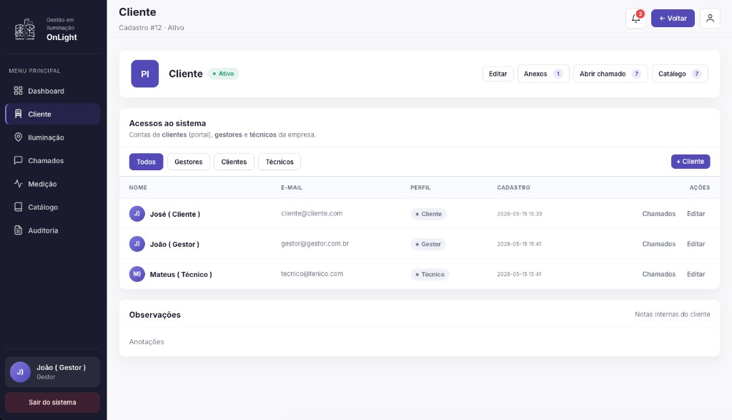Viewport: 732px width, 420px height.
Task: Edit the João ( Gestor ) row
Action: click(x=696, y=244)
